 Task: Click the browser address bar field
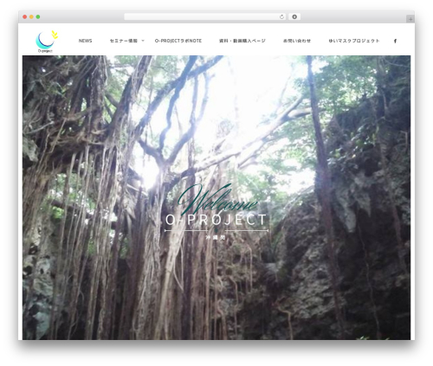coord(205,17)
